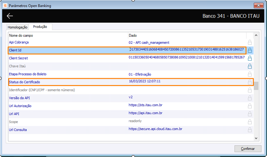
Task: Click the Client Secret value field
Action: (187, 58)
